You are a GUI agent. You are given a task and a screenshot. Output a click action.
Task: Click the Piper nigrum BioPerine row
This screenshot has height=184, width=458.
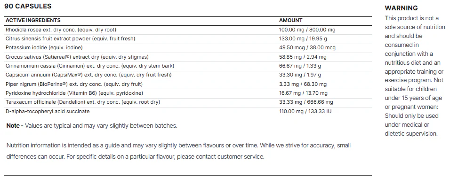188,84
